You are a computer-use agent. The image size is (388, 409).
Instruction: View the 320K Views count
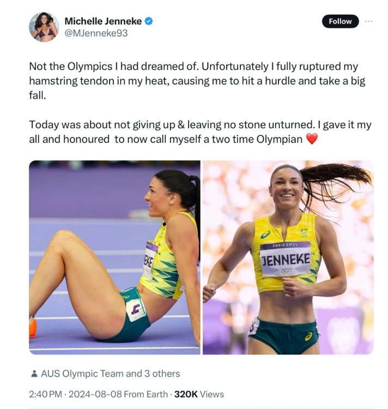click(x=198, y=394)
